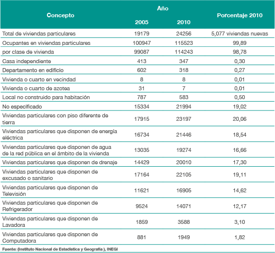This screenshot has width=275, height=253.
Task: Select the Año header cell
Action: click(163, 8)
